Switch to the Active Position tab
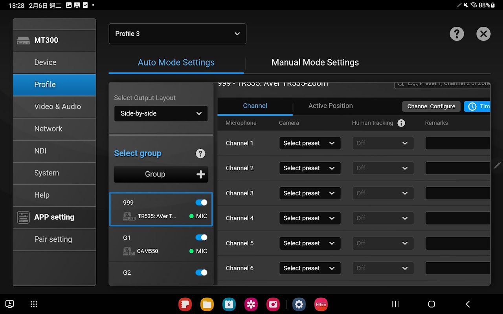Screen dimensions: 503x314 click(330, 106)
